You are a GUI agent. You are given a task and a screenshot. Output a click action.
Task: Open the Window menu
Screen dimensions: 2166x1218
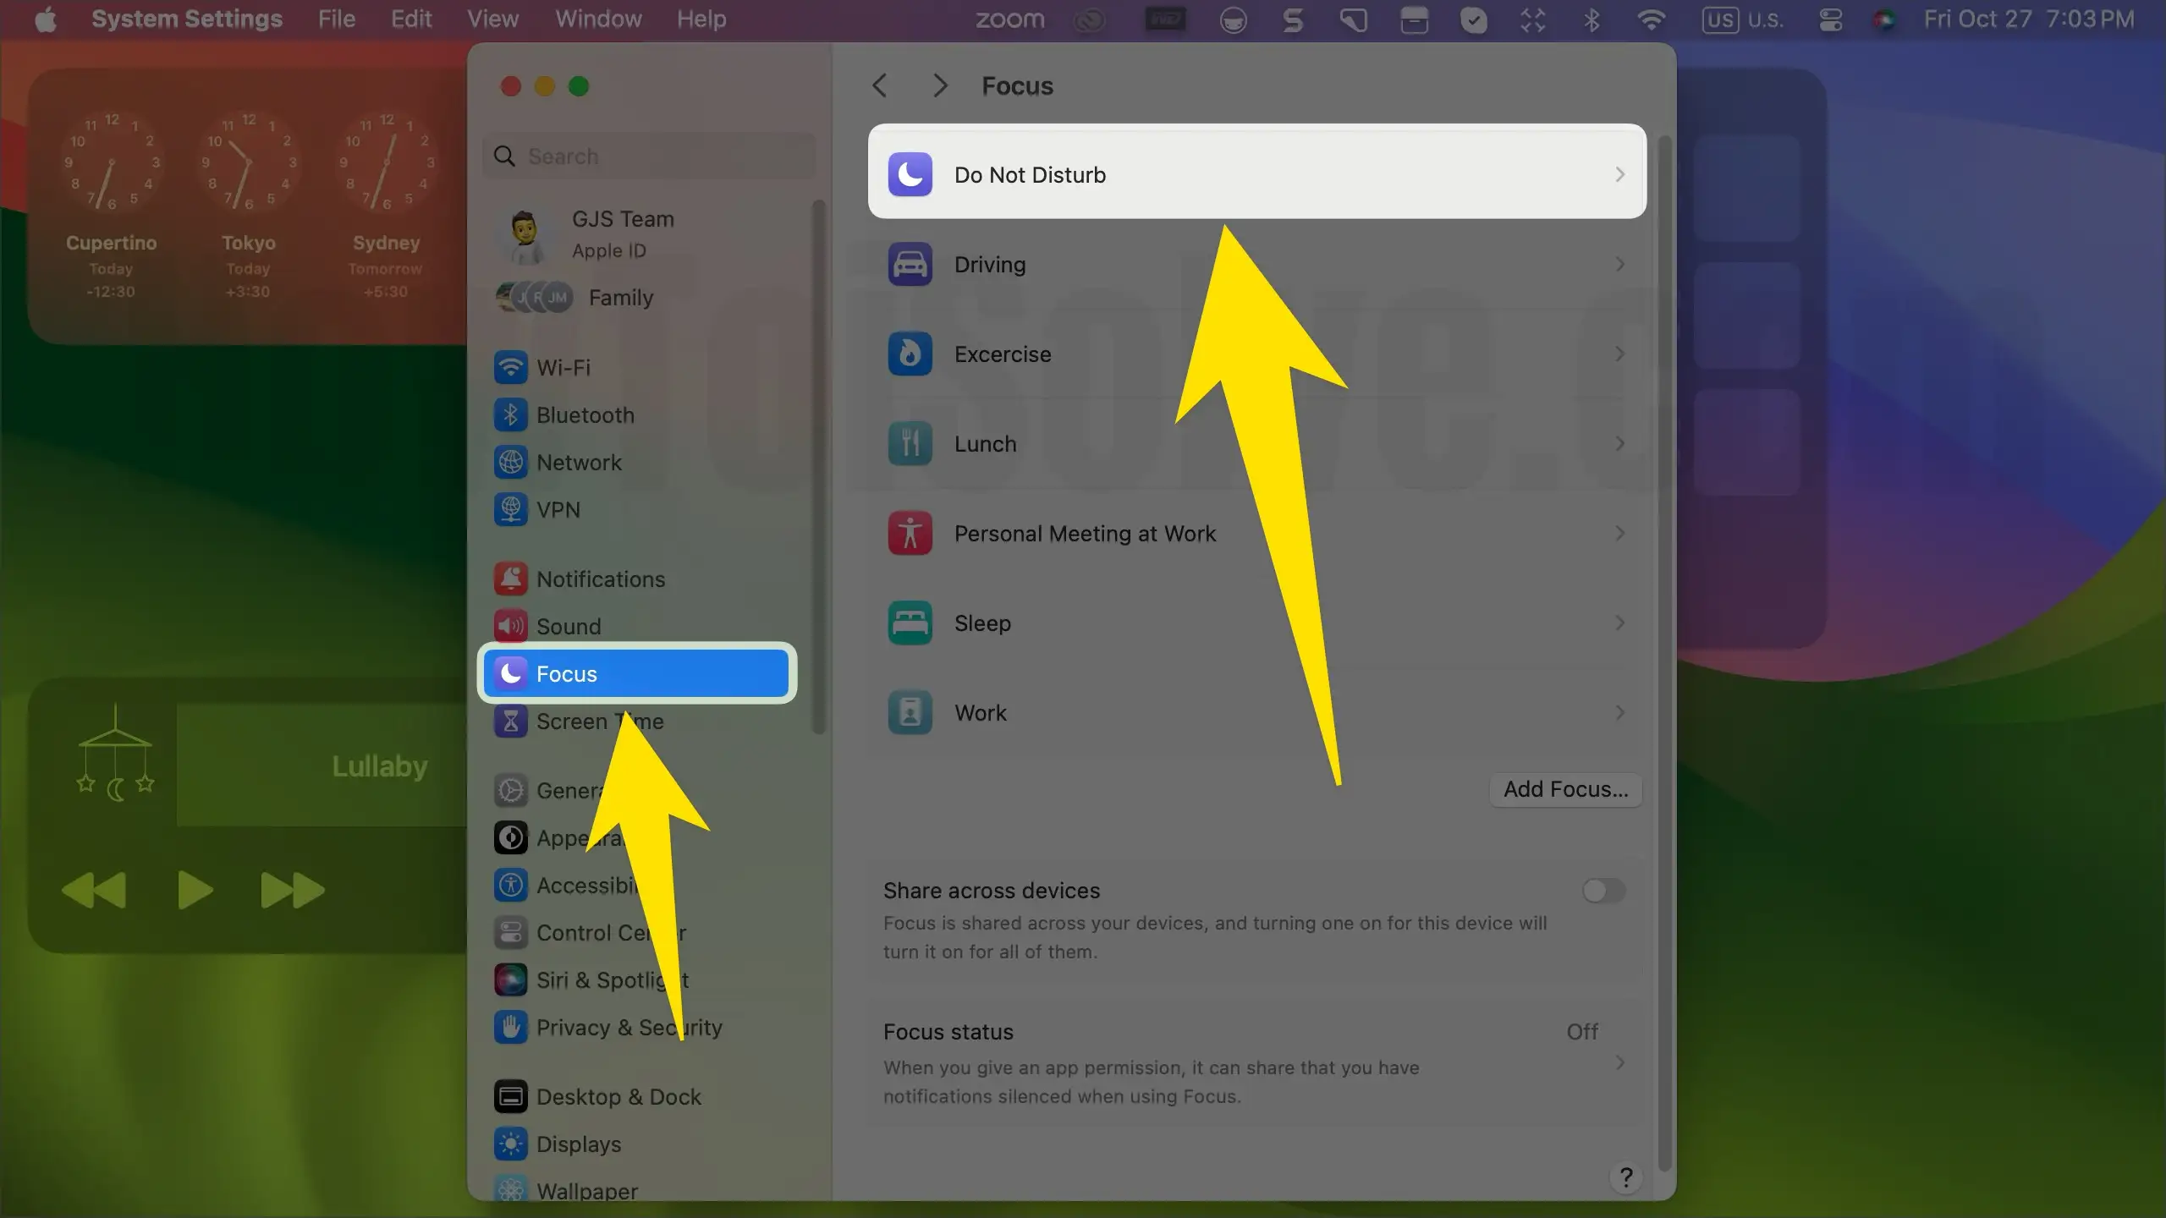pyautogui.click(x=598, y=19)
